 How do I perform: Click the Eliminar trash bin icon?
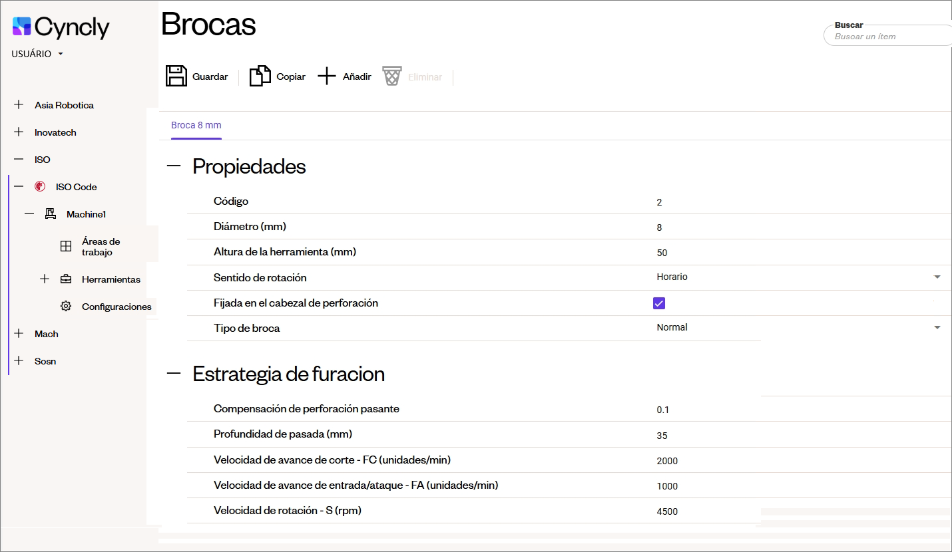click(x=392, y=76)
